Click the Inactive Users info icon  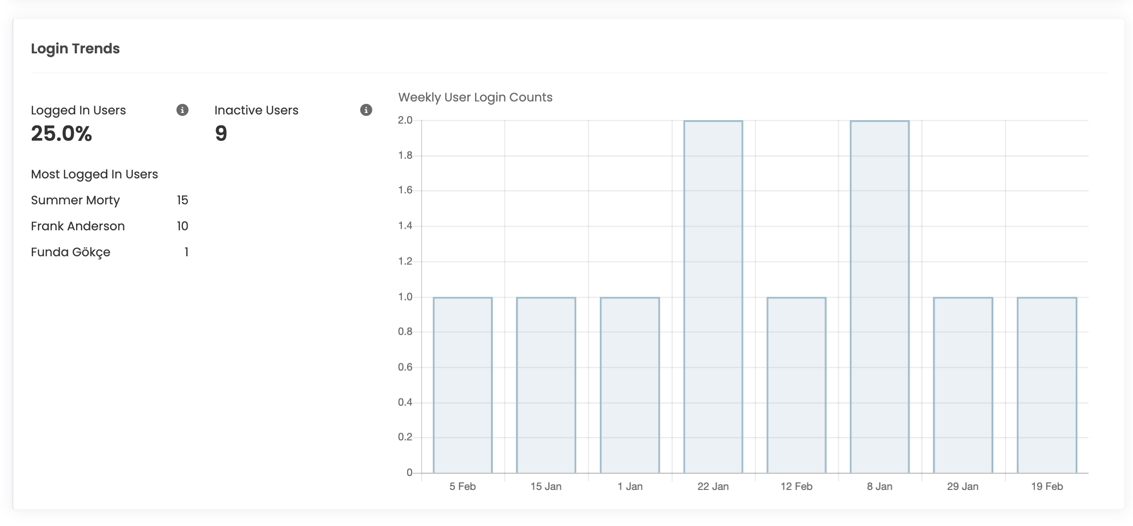click(366, 110)
